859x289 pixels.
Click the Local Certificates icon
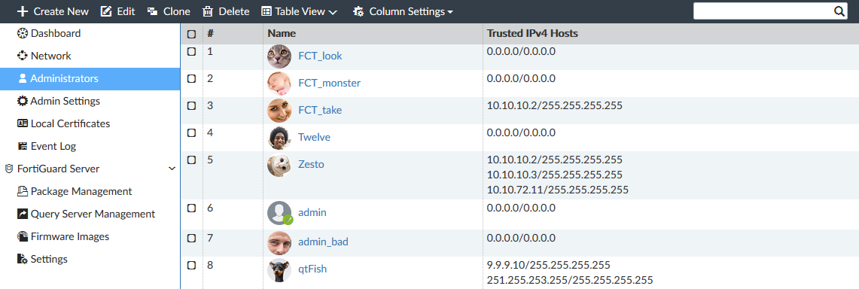23,123
